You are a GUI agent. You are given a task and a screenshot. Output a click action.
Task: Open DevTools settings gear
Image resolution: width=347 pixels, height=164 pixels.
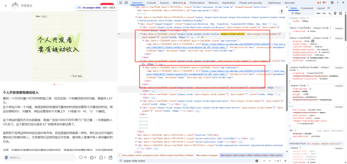(x=332, y=3)
